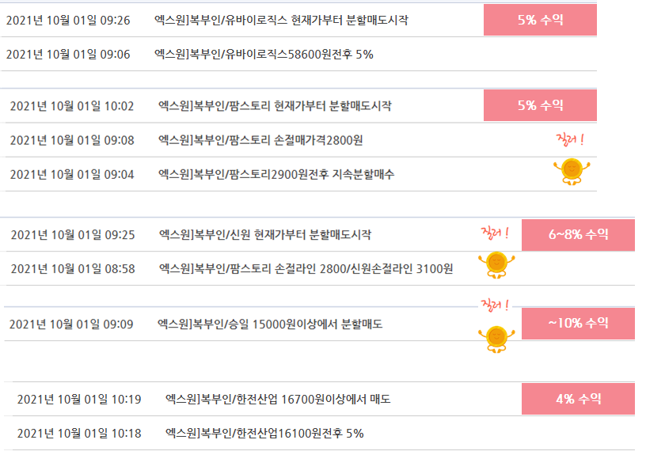The image size is (646, 455).
Task: Click the meditating coin mascot beside 팜스토리2900원전후 row
Action: (x=572, y=171)
